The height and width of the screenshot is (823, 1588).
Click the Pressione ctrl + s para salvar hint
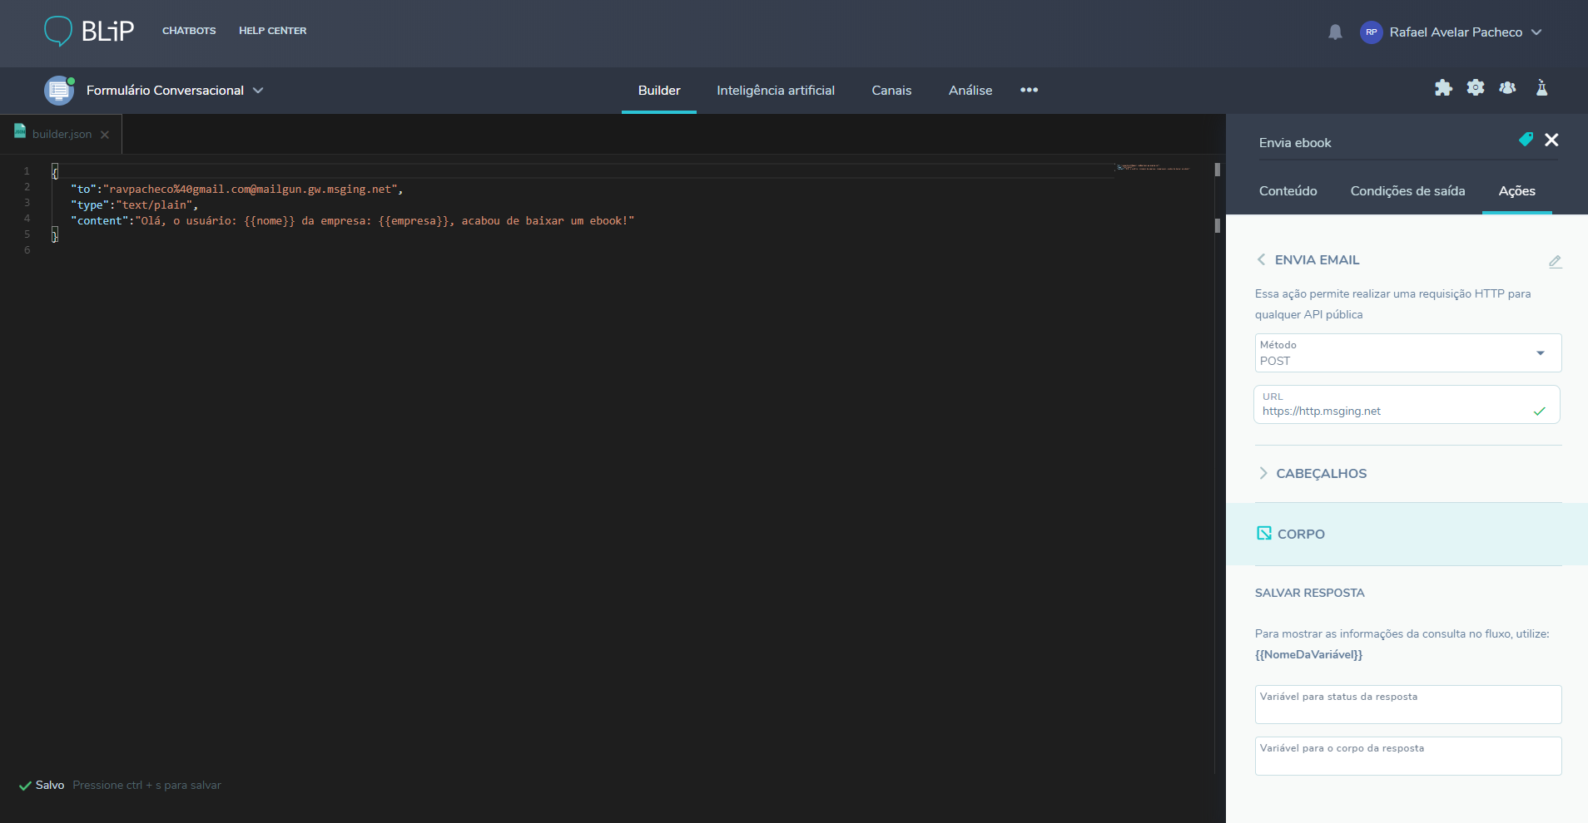click(x=146, y=785)
